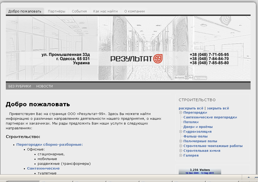This screenshot has width=258, height=182.
Task: Open the Перегородки sidebar link
Action: (x=195, y=113)
